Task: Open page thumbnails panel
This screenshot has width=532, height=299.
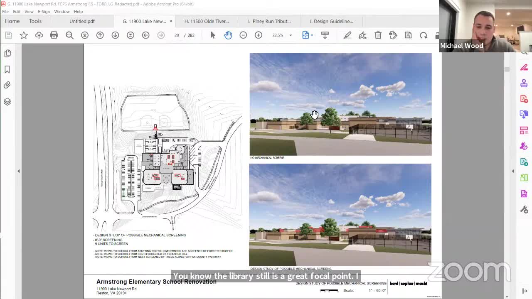Action: pos(7,53)
